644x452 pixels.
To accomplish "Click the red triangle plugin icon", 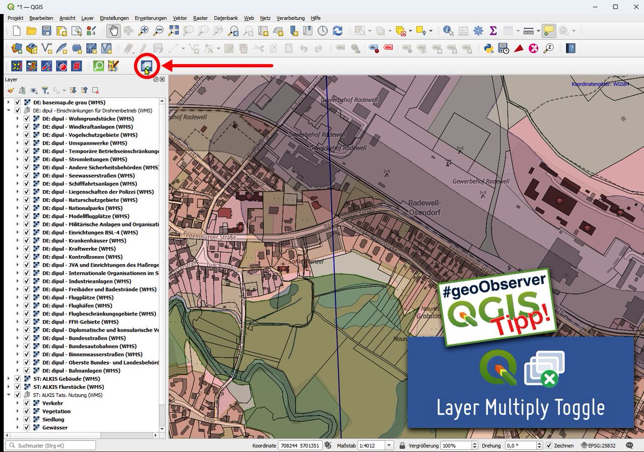I will coord(518,48).
